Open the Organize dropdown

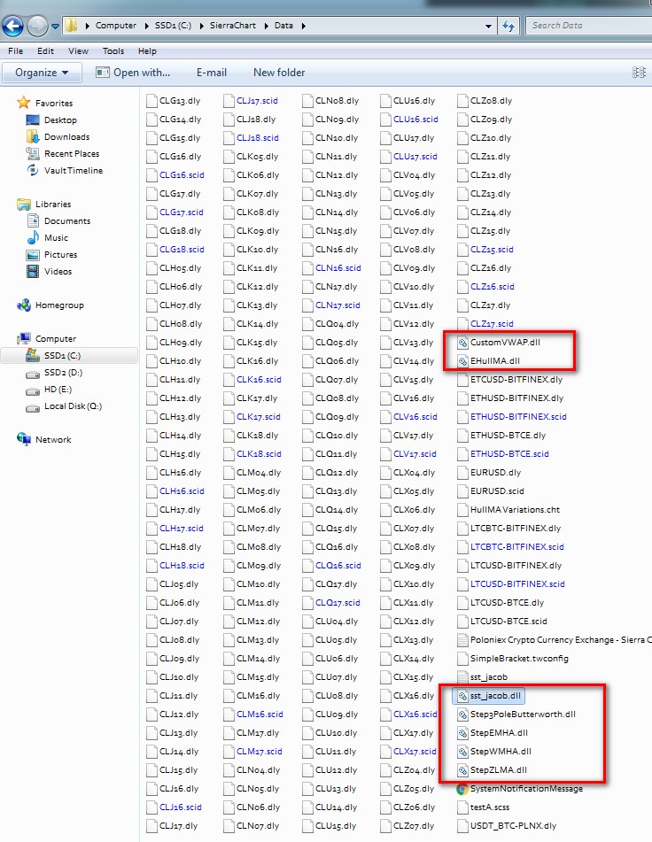tap(42, 73)
